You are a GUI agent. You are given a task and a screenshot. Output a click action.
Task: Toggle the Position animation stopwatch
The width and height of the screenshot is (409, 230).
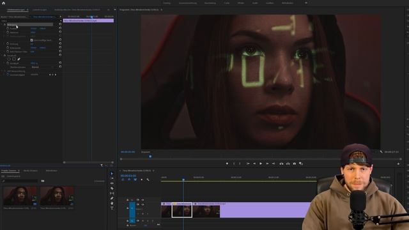[x=8, y=28]
